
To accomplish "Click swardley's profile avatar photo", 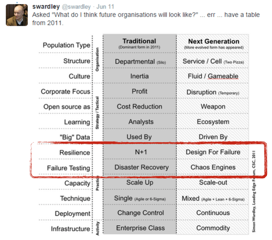I will tap(17, 15).
